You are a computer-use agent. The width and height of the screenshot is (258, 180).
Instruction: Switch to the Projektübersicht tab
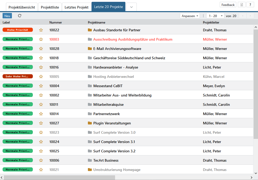pos(22,7)
